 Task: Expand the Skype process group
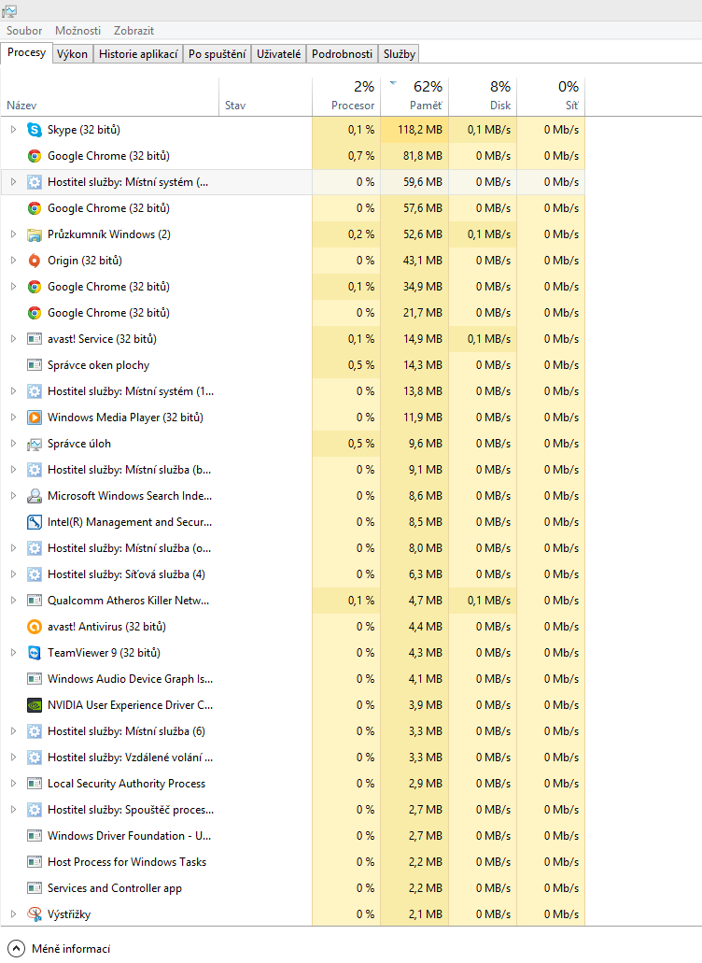pyautogui.click(x=13, y=130)
